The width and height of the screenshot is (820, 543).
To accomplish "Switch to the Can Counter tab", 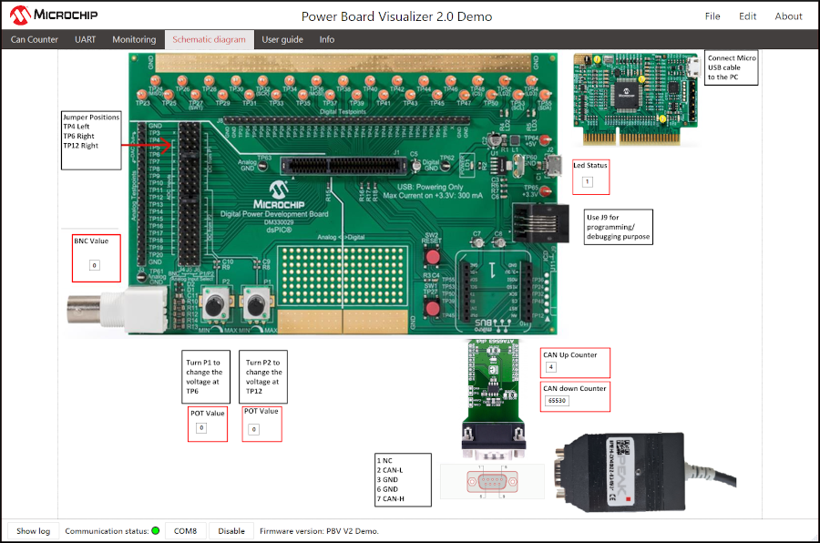I will (x=34, y=39).
